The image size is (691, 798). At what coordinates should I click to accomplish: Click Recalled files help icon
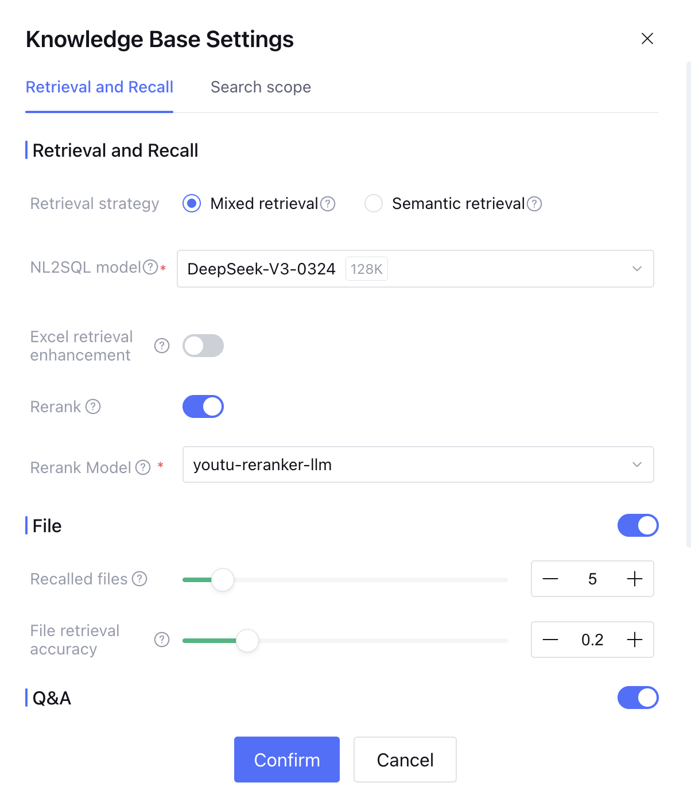[x=139, y=579]
